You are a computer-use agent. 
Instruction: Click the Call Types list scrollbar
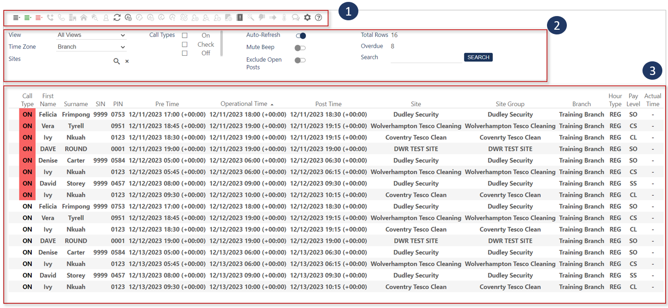(x=221, y=43)
